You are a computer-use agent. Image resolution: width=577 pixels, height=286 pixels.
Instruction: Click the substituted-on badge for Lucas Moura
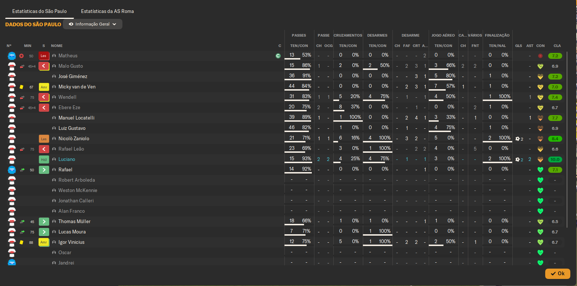pyautogui.click(x=44, y=232)
